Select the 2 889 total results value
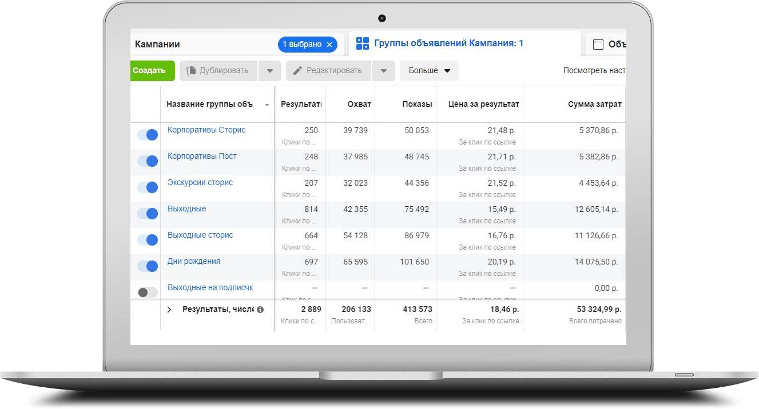The width and height of the screenshot is (759, 409). (311, 309)
